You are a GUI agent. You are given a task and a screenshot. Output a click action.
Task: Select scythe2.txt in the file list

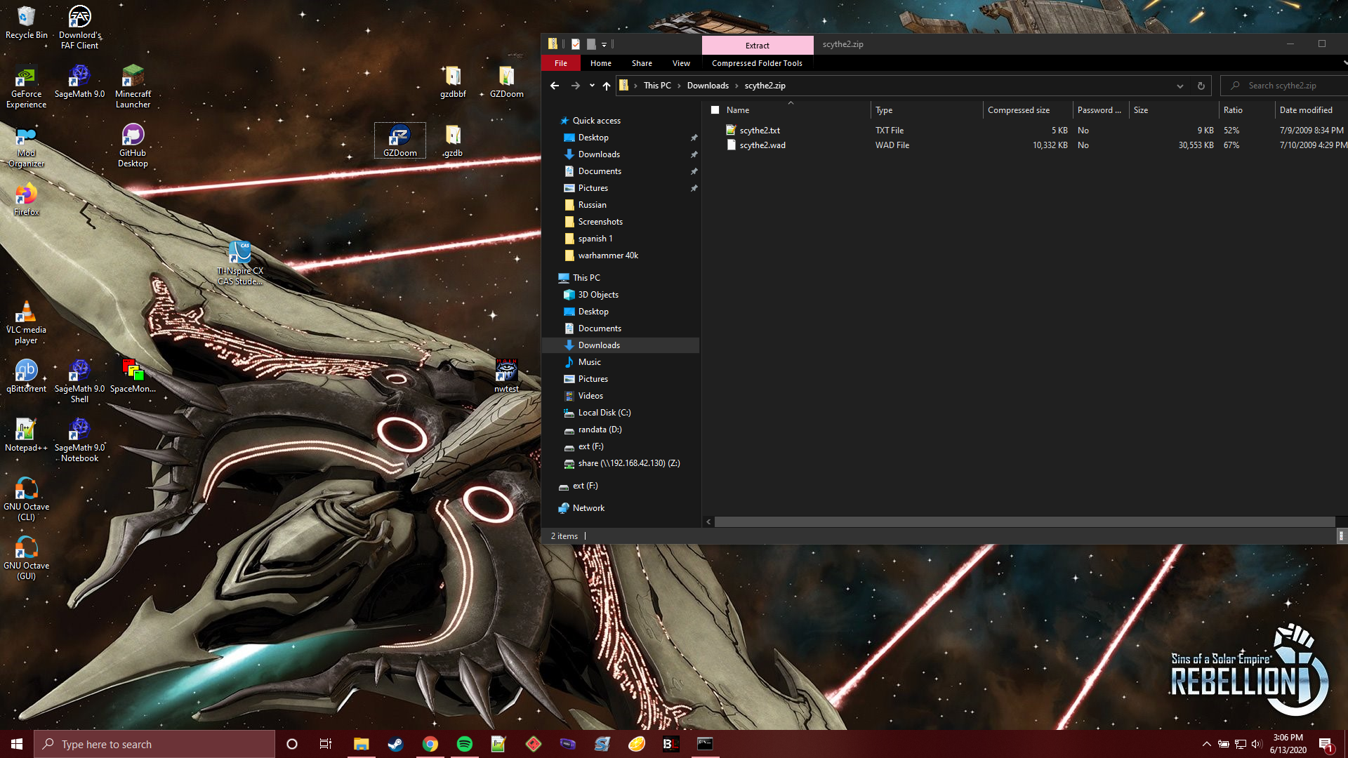(760, 131)
